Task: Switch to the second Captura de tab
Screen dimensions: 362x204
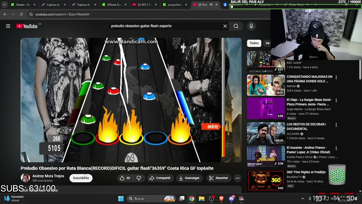Action: (83, 5)
